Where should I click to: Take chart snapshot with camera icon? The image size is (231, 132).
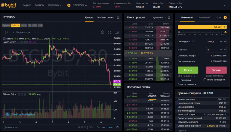(x=117, y=32)
